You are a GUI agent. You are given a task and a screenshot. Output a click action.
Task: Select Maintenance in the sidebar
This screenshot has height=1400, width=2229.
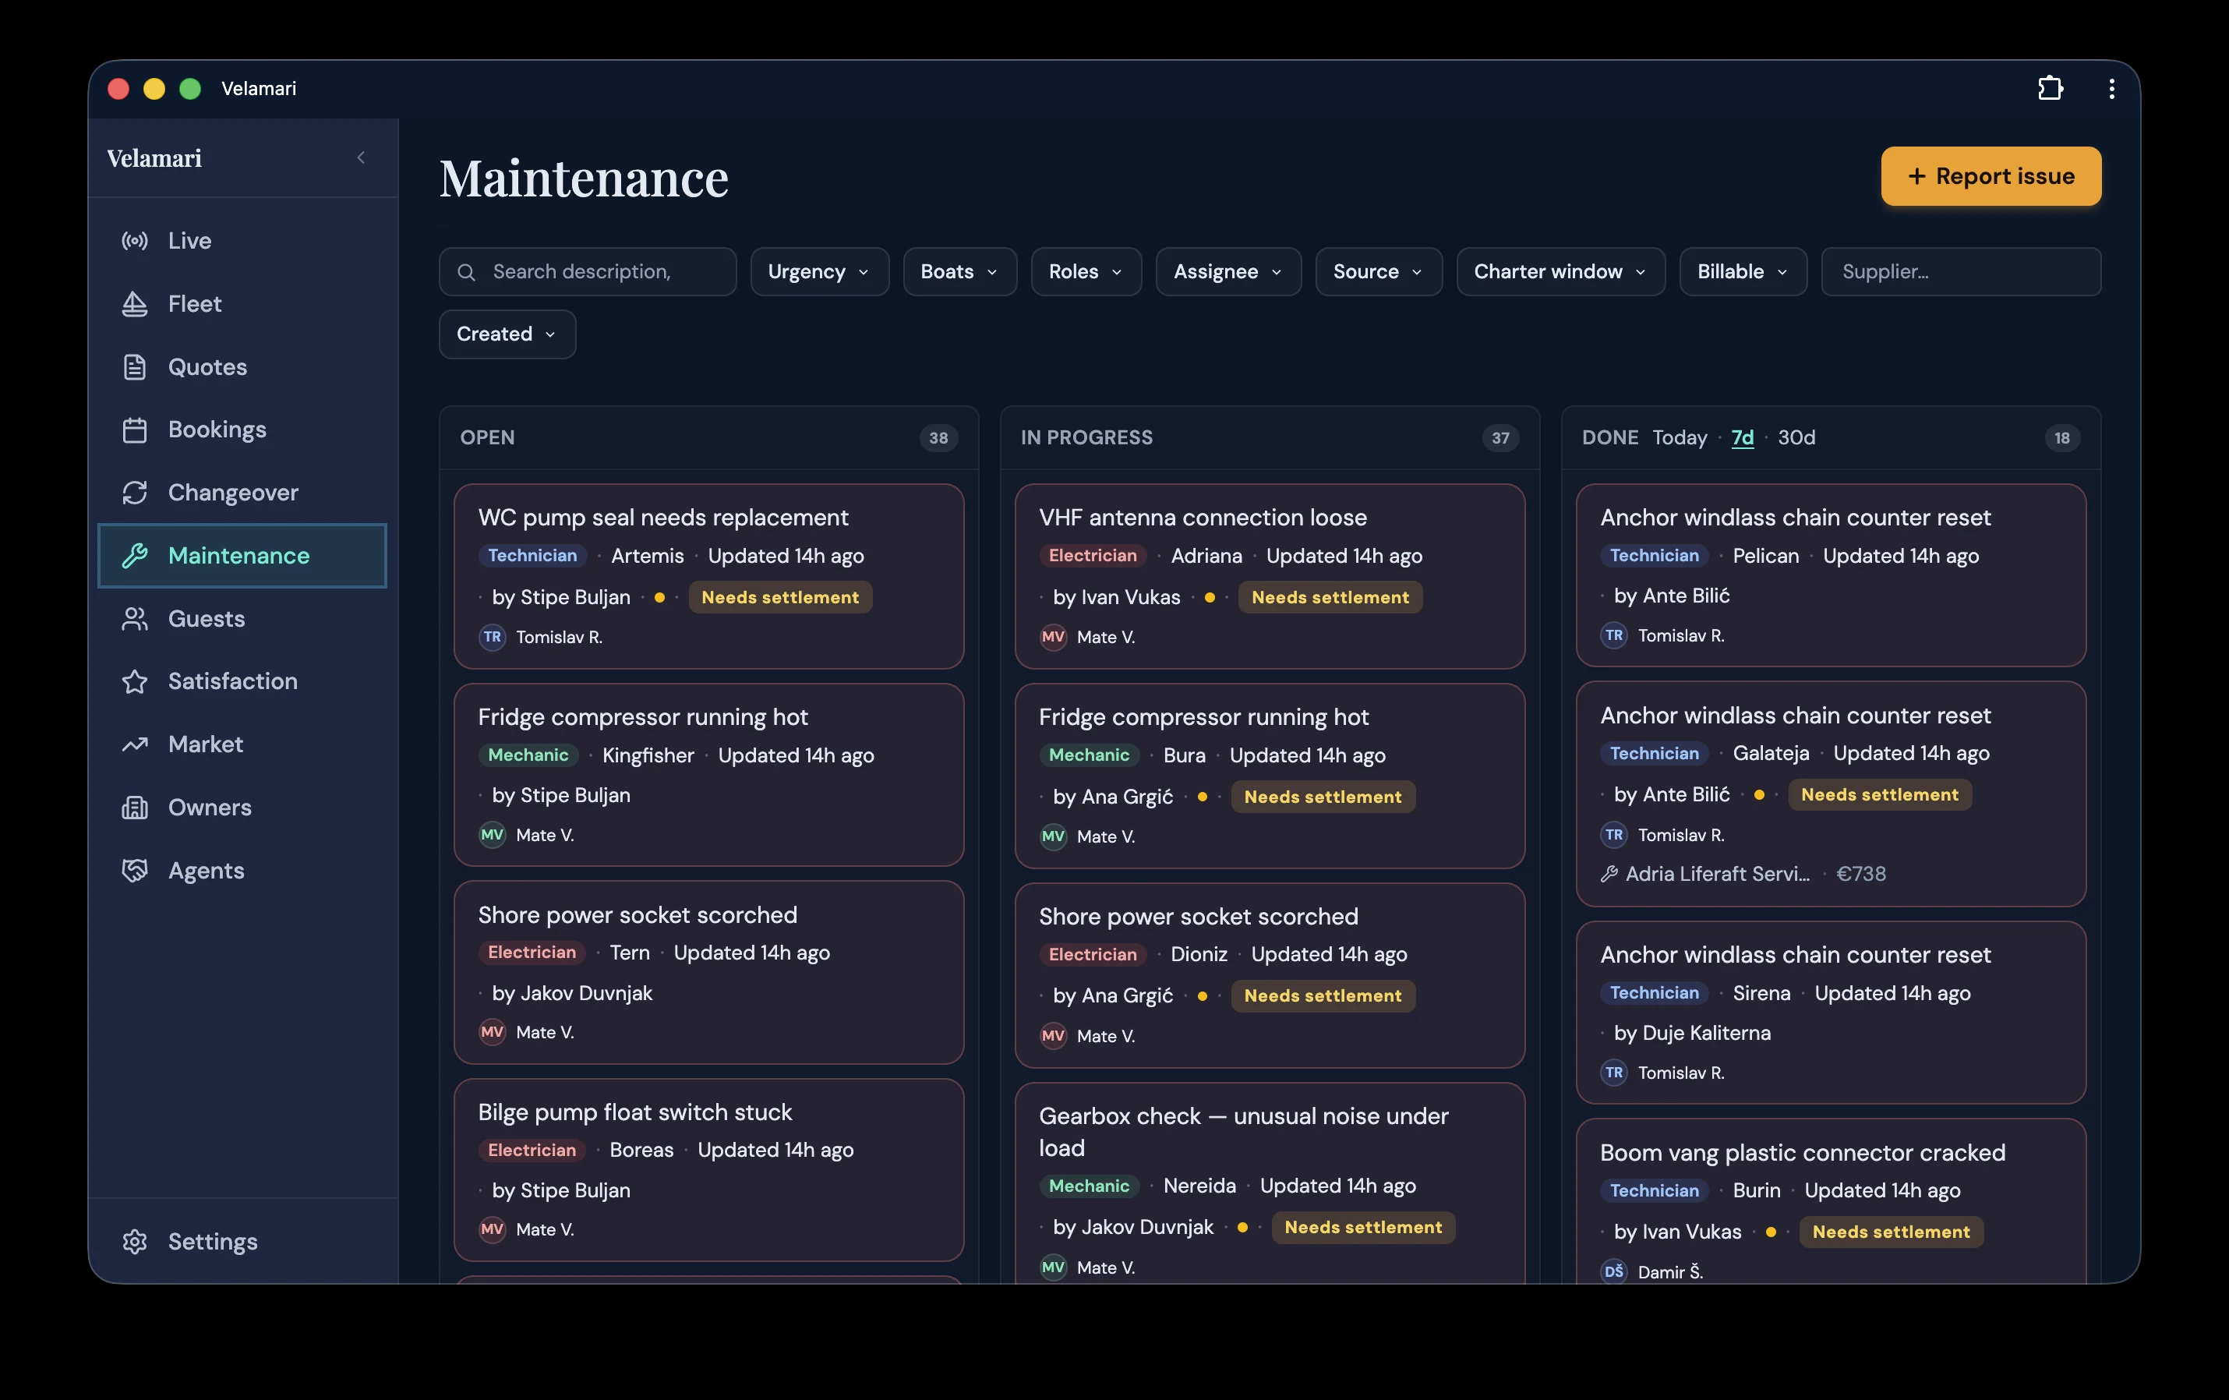242,556
